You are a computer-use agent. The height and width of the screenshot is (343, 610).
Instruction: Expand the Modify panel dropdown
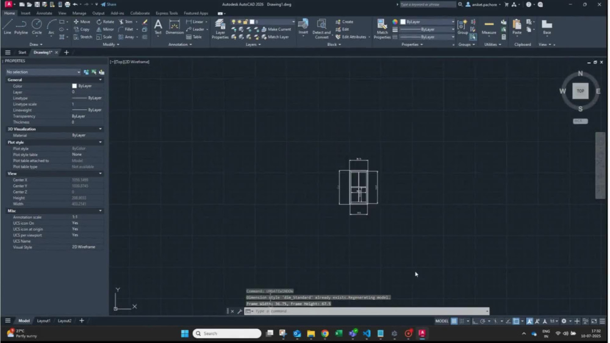click(111, 44)
